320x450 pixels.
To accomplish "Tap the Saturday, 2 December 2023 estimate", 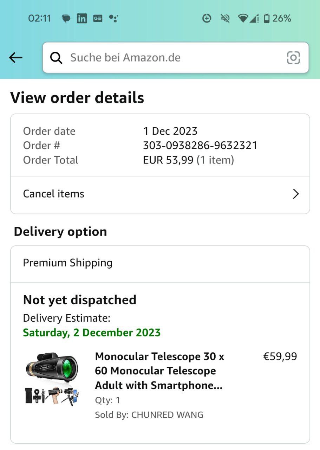I will click(x=92, y=333).
